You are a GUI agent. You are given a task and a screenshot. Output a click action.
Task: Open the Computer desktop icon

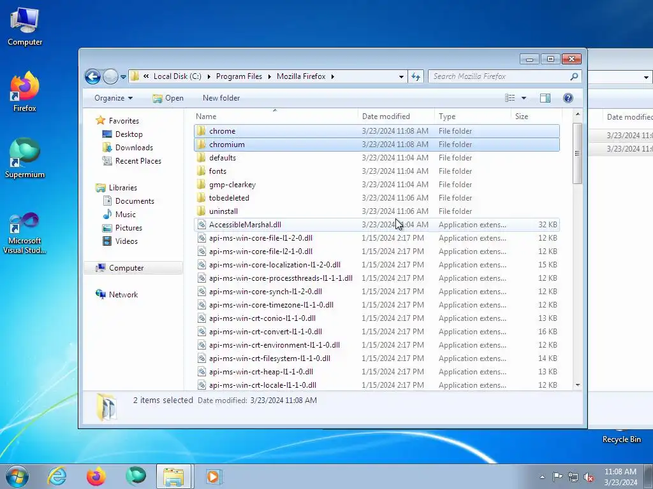tap(25, 27)
